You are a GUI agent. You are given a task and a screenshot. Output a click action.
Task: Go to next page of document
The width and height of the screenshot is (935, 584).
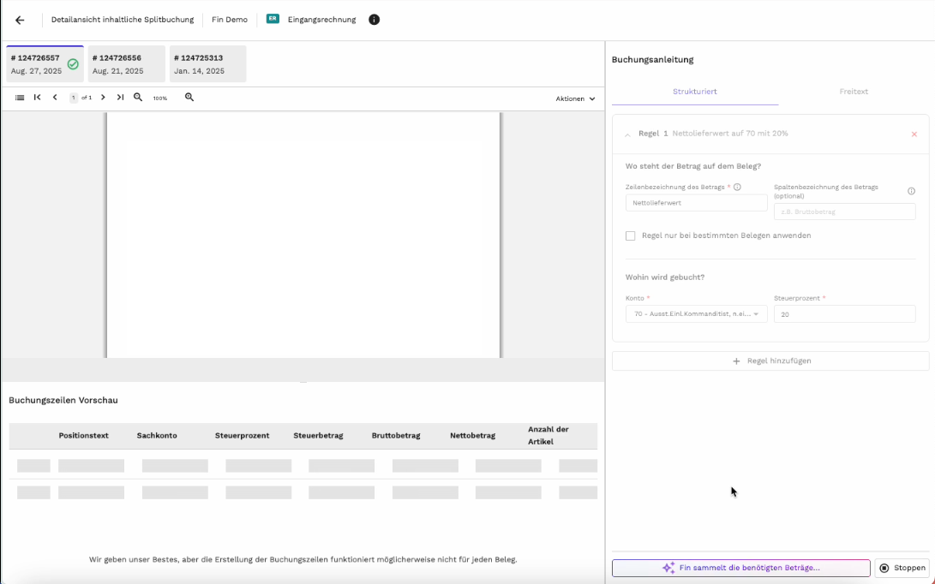pos(103,98)
